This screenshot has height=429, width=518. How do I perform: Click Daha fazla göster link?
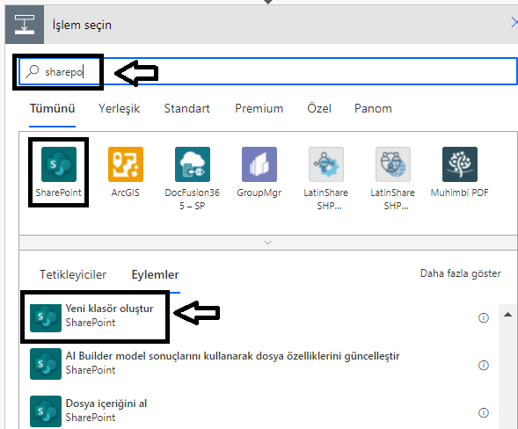tap(461, 273)
